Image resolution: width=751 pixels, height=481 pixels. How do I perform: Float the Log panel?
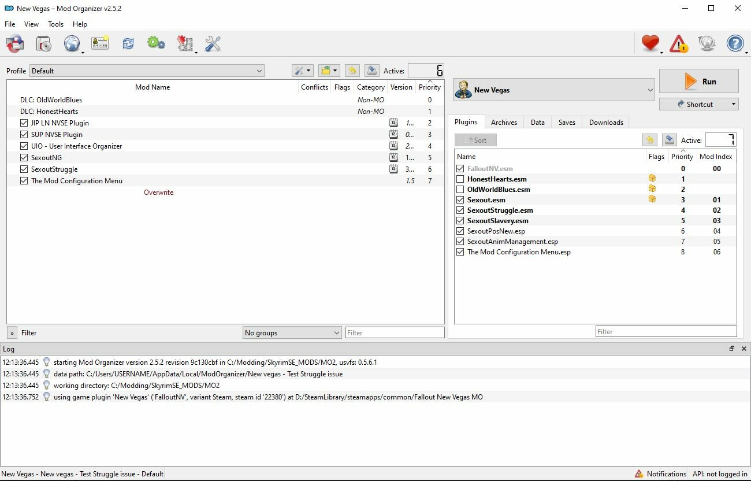731,349
